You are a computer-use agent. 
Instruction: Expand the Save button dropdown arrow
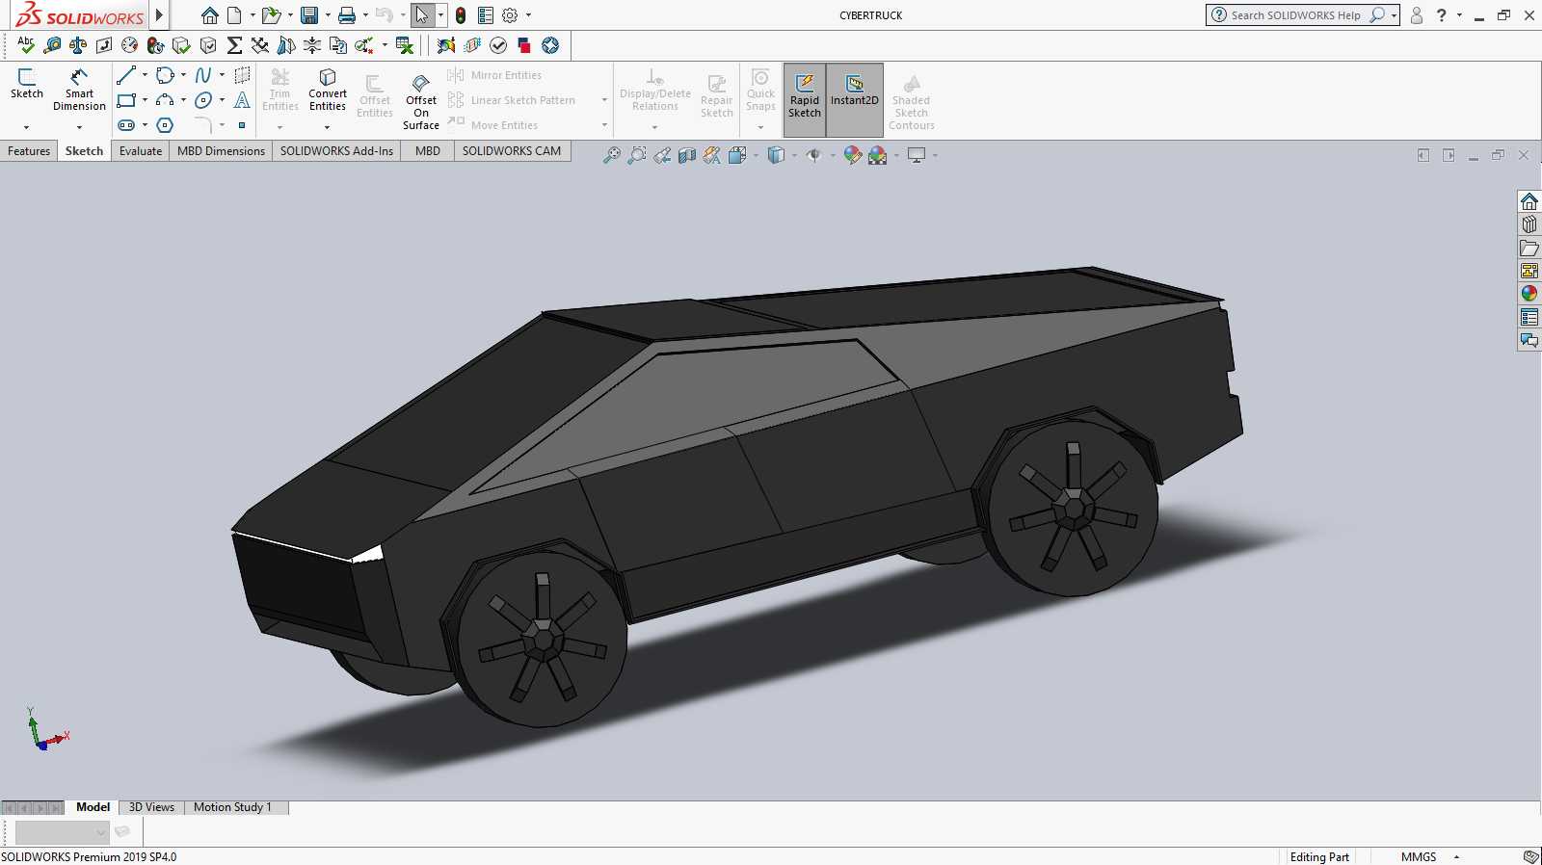(328, 15)
